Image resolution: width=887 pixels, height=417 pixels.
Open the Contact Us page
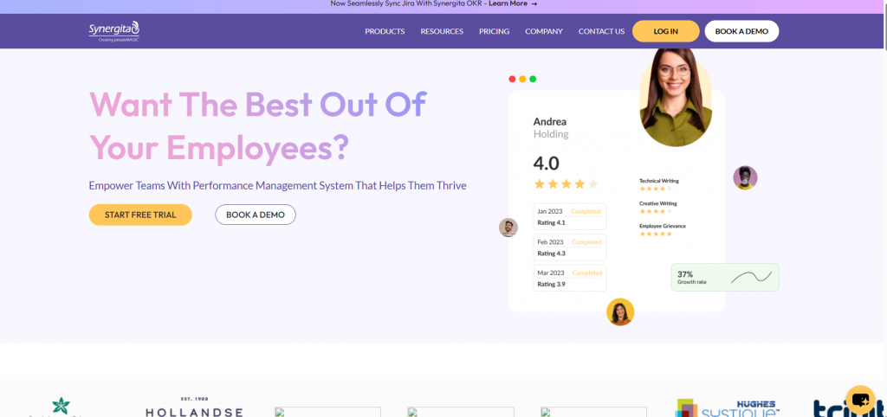point(601,31)
